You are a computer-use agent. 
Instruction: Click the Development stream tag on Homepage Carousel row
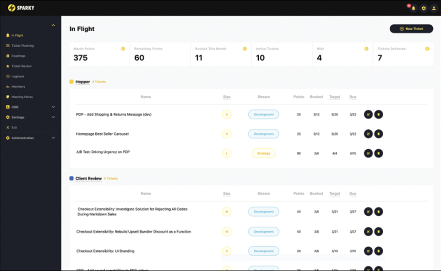tap(264, 134)
